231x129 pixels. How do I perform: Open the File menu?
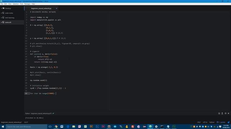click(x=2, y=4)
